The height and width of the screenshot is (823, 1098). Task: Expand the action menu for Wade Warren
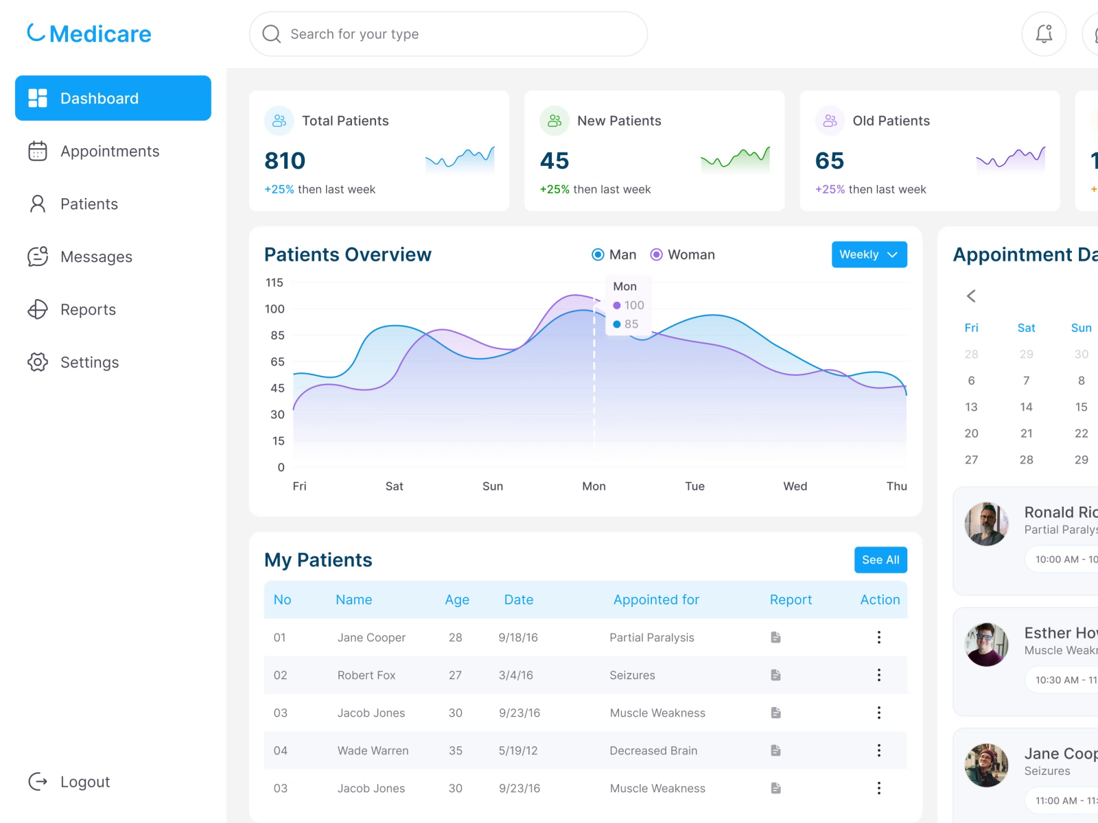point(879,750)
